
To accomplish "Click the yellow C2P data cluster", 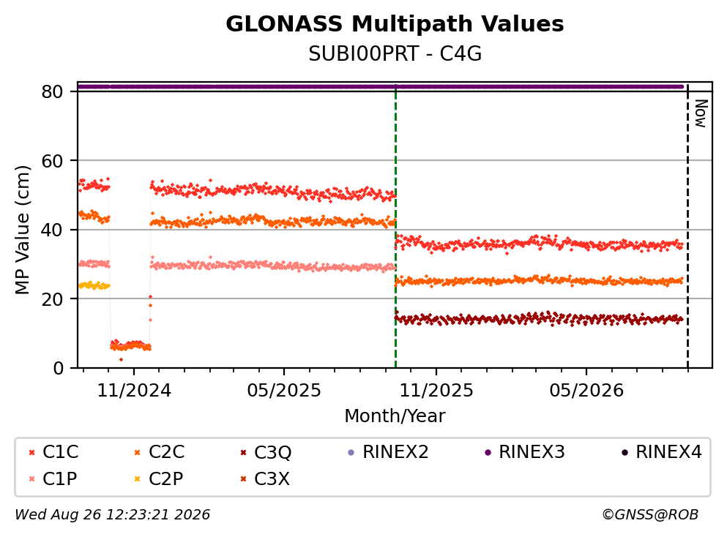I will [94, 285].
